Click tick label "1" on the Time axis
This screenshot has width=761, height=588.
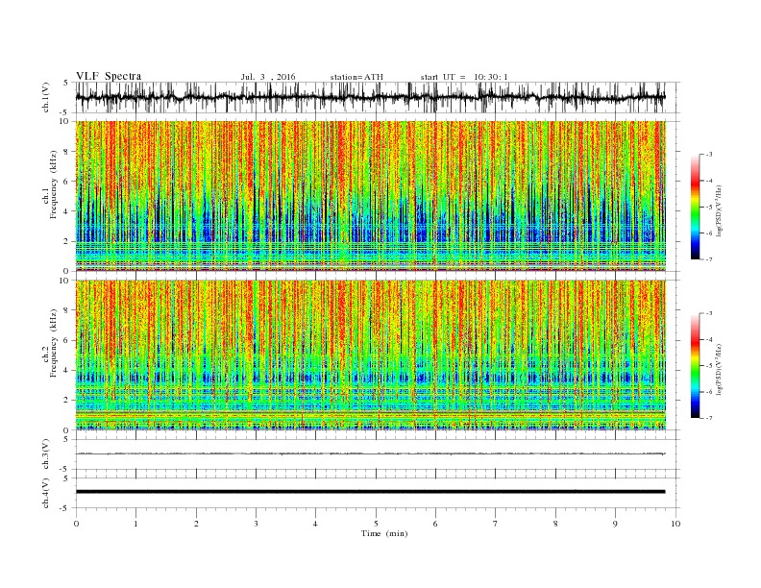(135, 524)
